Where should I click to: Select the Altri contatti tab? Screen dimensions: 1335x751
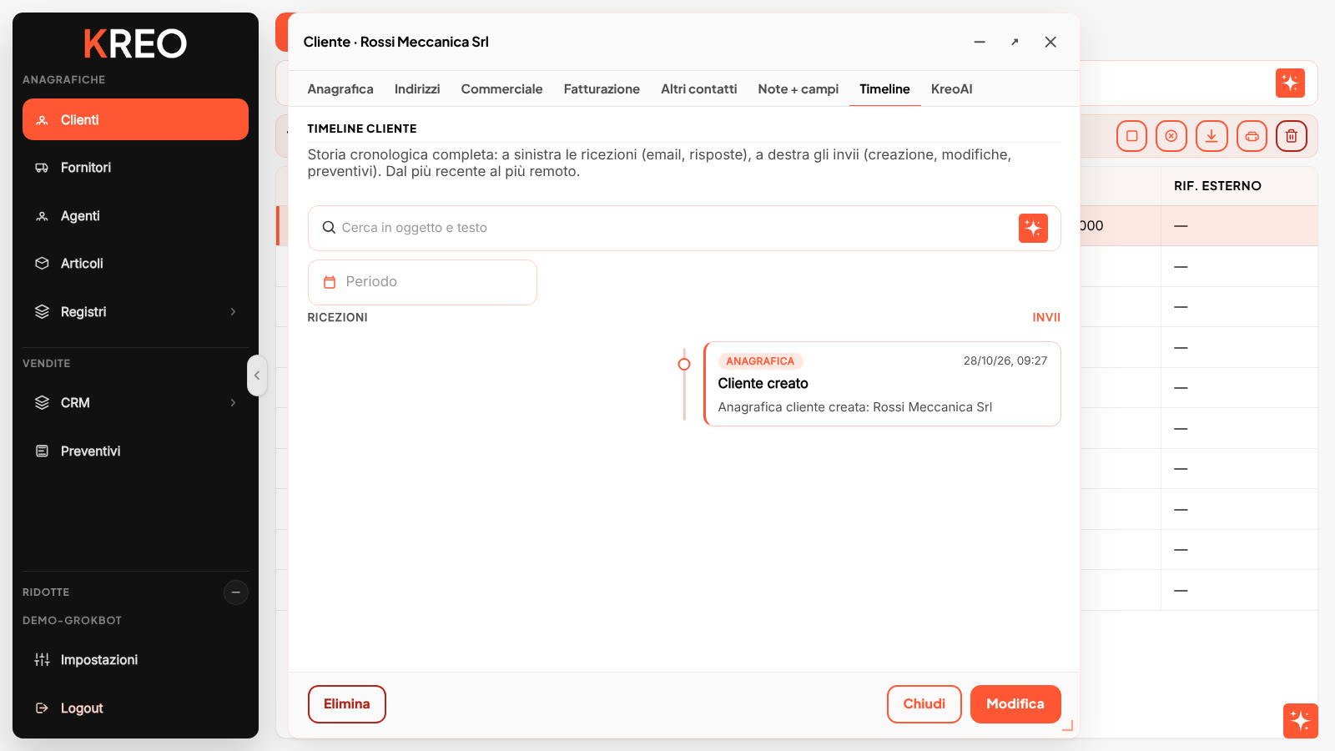(699, 89)
